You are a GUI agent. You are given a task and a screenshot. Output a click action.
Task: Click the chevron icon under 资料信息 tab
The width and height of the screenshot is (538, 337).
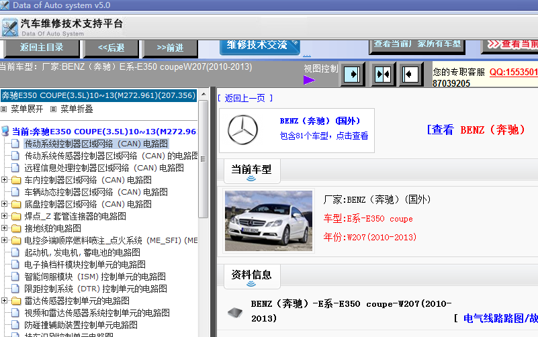(x=251, y=283)
